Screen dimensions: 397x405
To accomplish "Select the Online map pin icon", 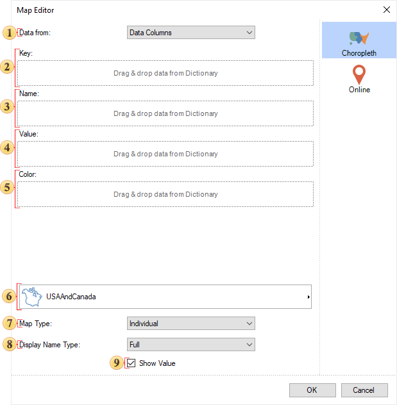I will coord(359,74).
